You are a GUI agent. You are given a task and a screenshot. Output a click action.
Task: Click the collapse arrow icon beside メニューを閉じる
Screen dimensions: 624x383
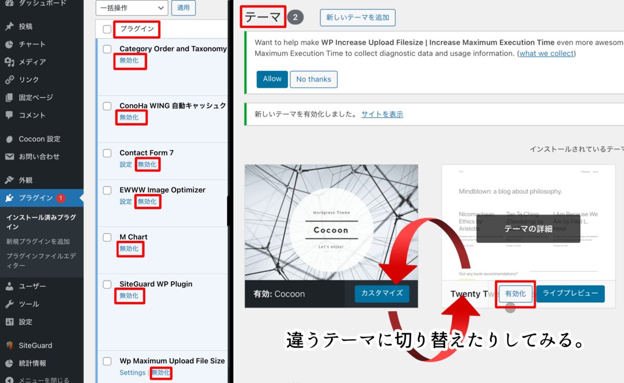[x=9, y=380]
